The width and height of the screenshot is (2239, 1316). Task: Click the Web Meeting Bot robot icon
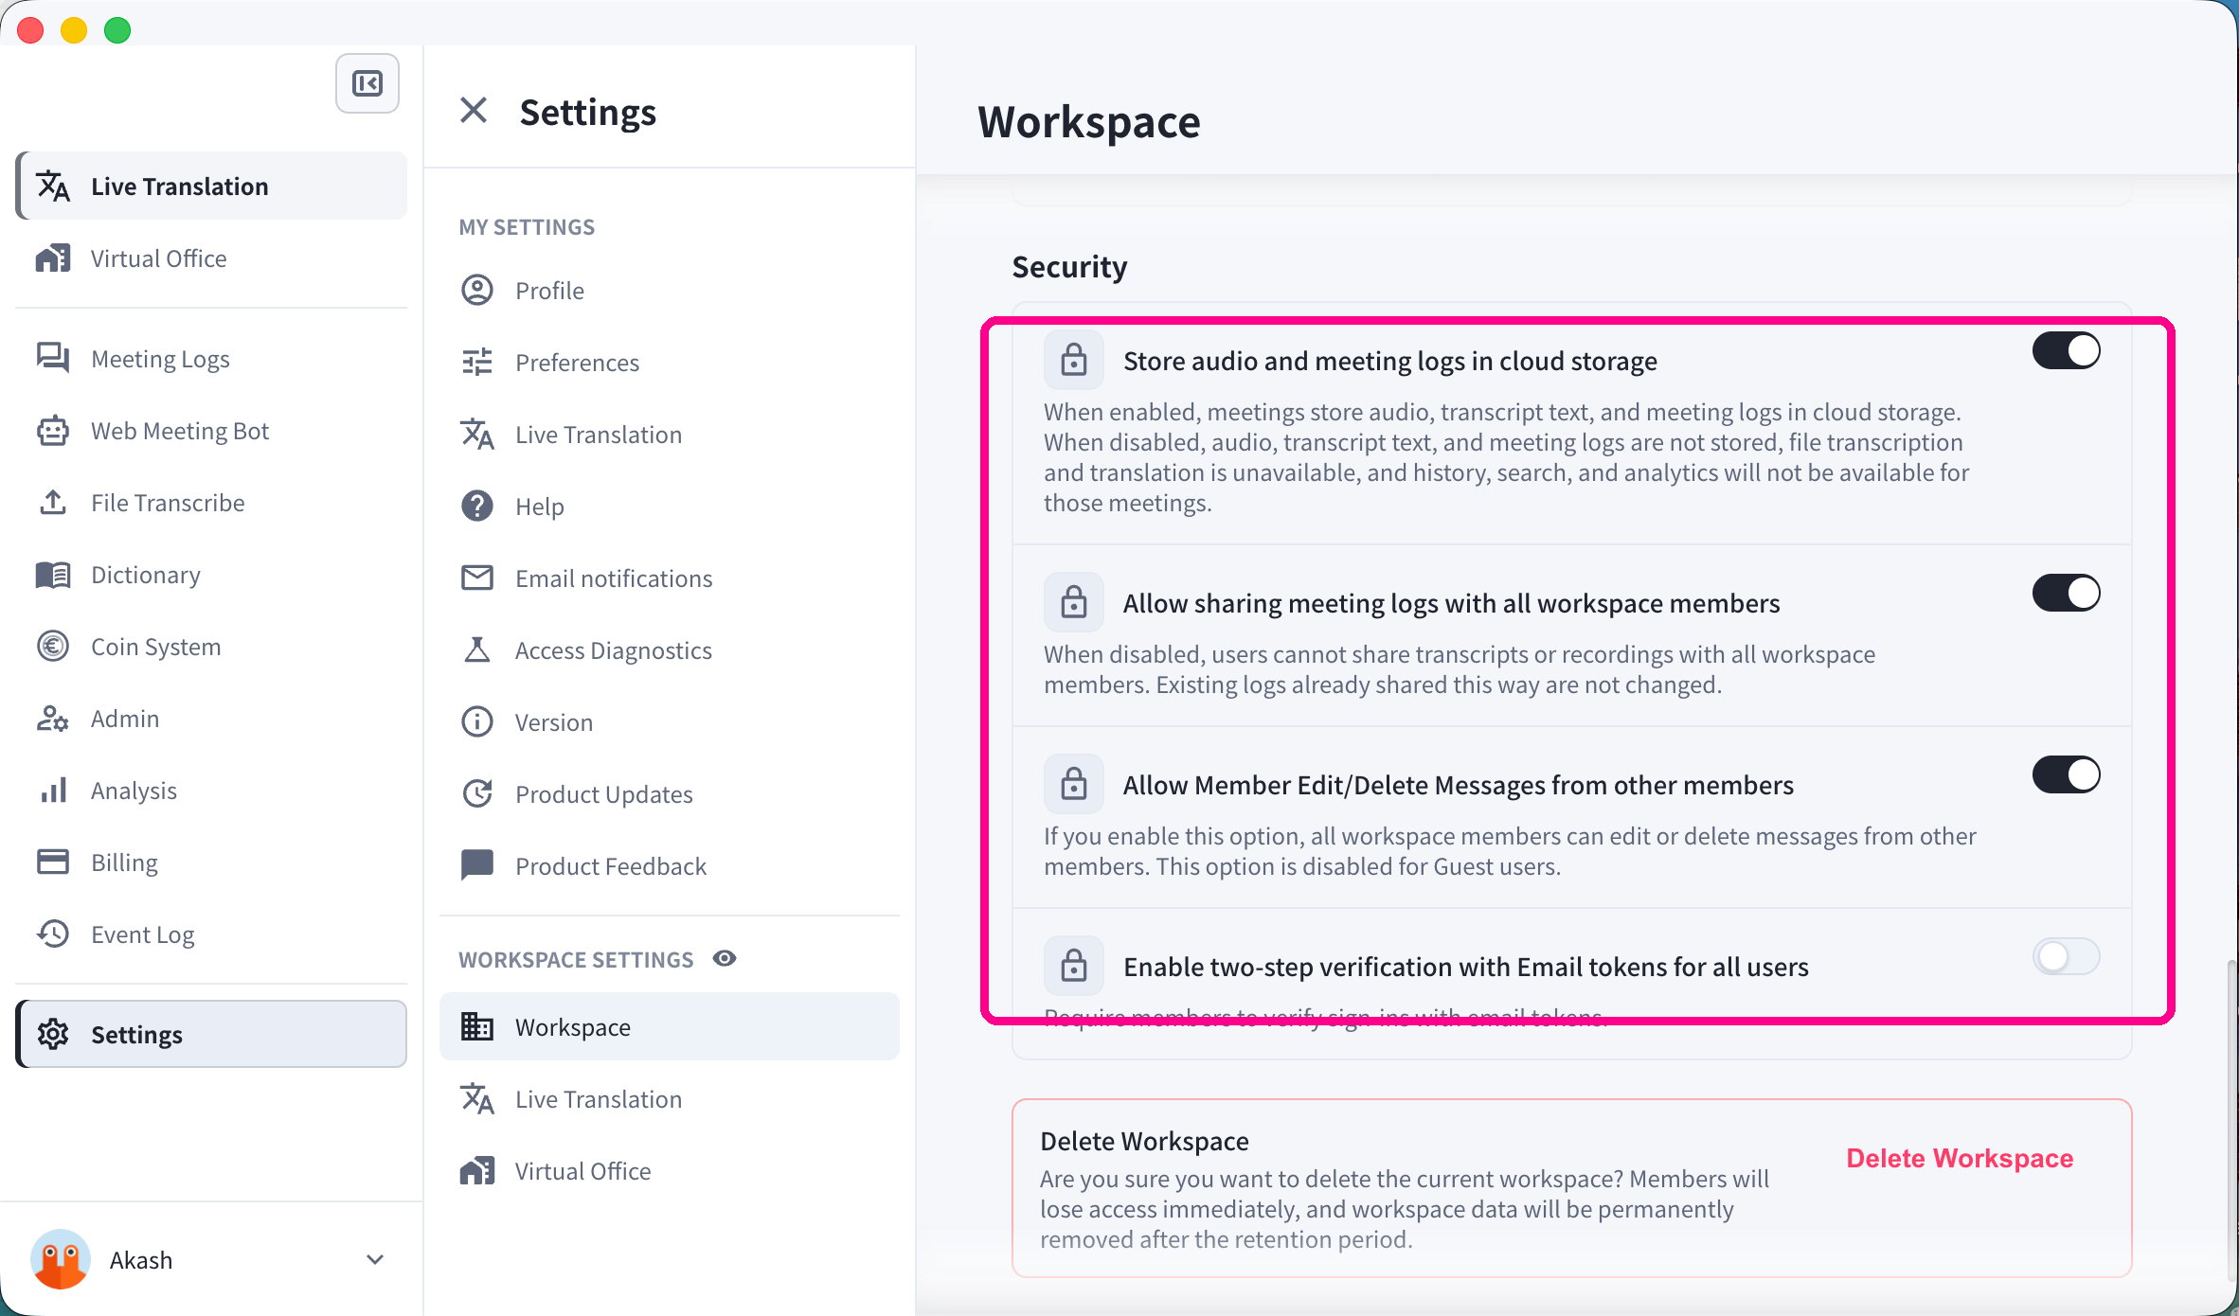coord(53,431)
